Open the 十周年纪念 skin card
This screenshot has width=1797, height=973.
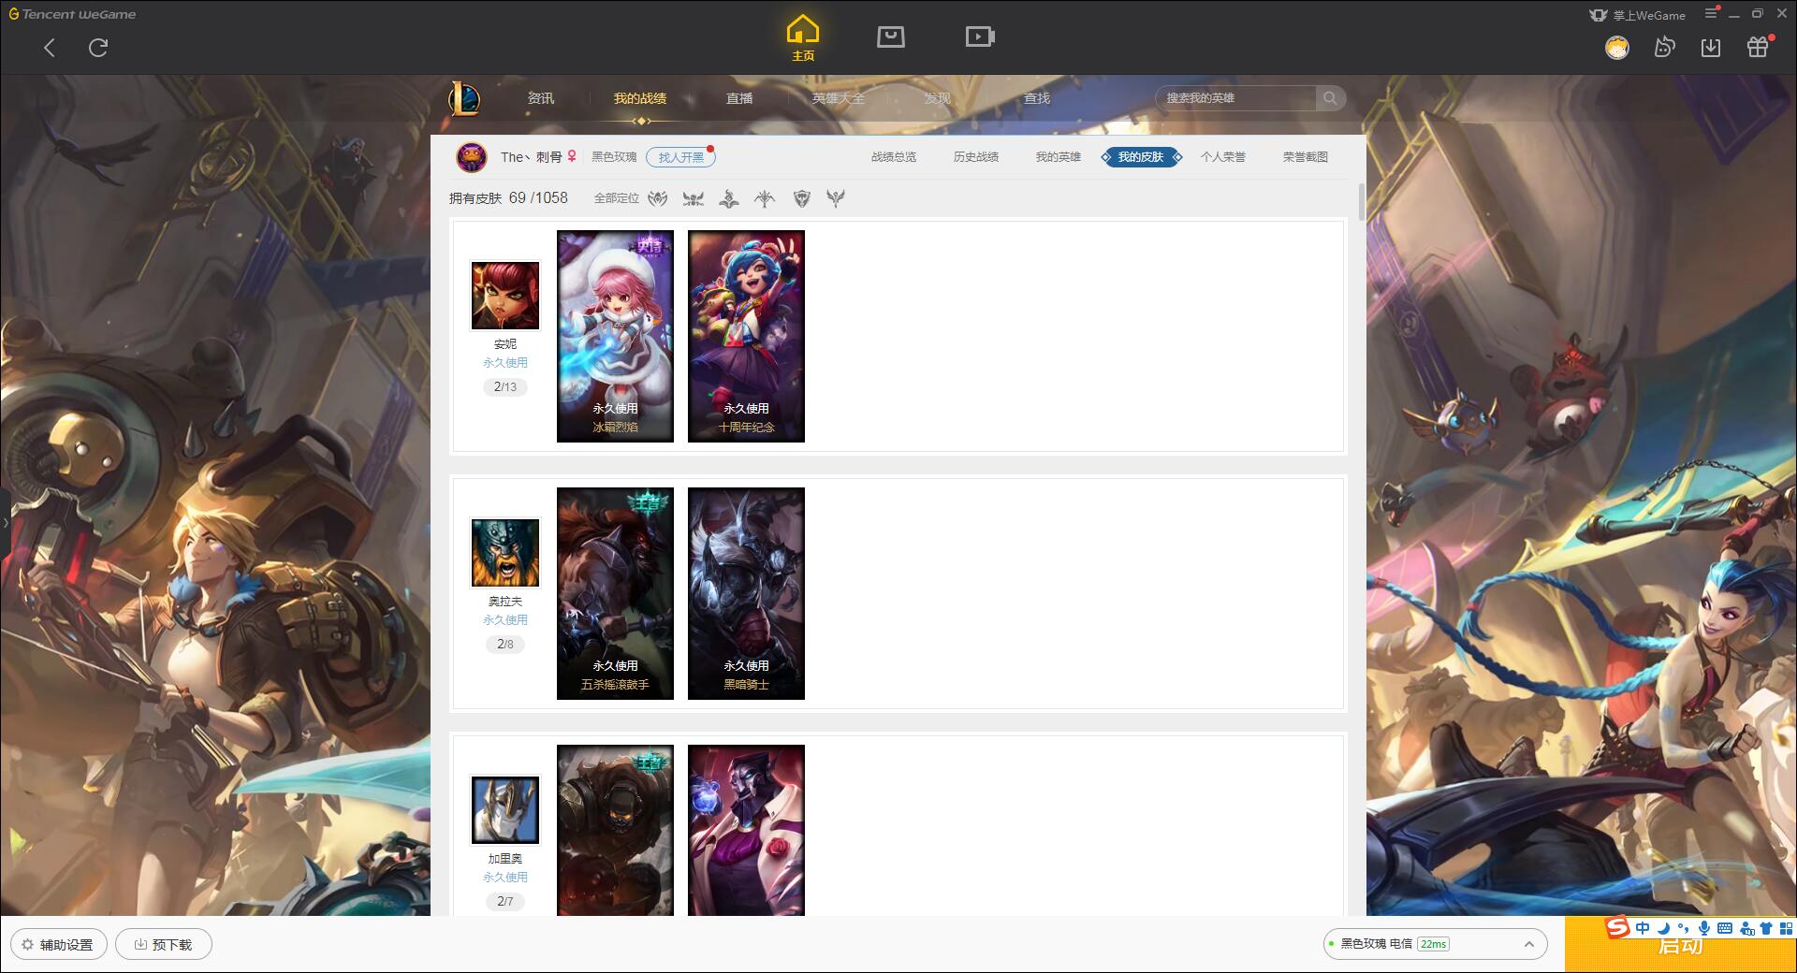click(x=746, y=337)
